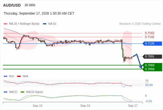Click the RSI value 34.89
The width and height of the screenshot is (163, 110).
click(x=149, y=85)
